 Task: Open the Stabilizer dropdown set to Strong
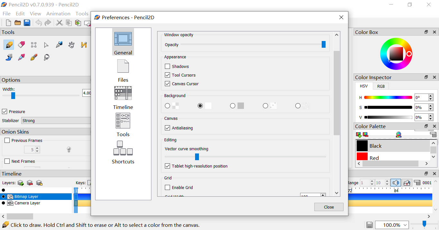56,120
